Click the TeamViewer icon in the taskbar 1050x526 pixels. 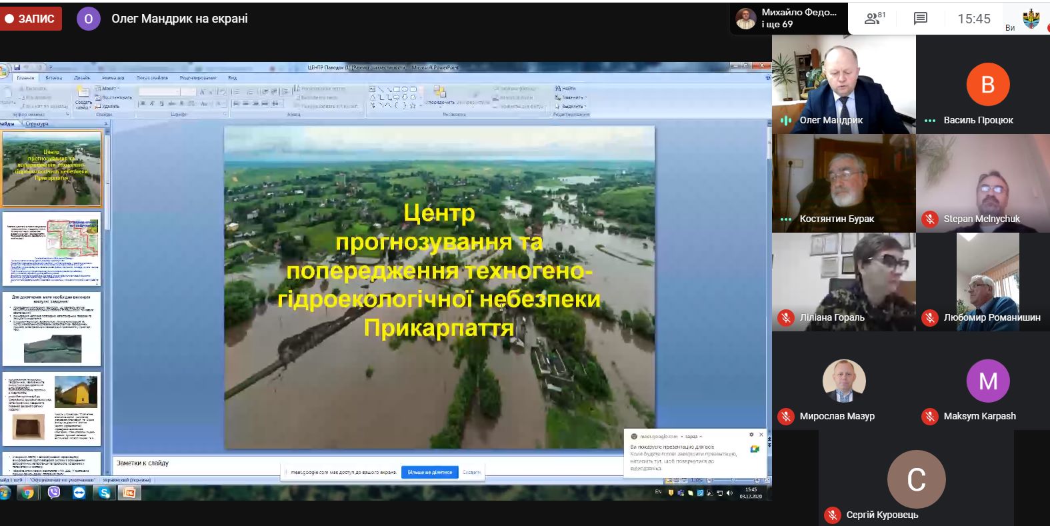point(79,493)
